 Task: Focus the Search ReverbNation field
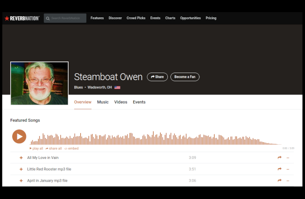65,18
